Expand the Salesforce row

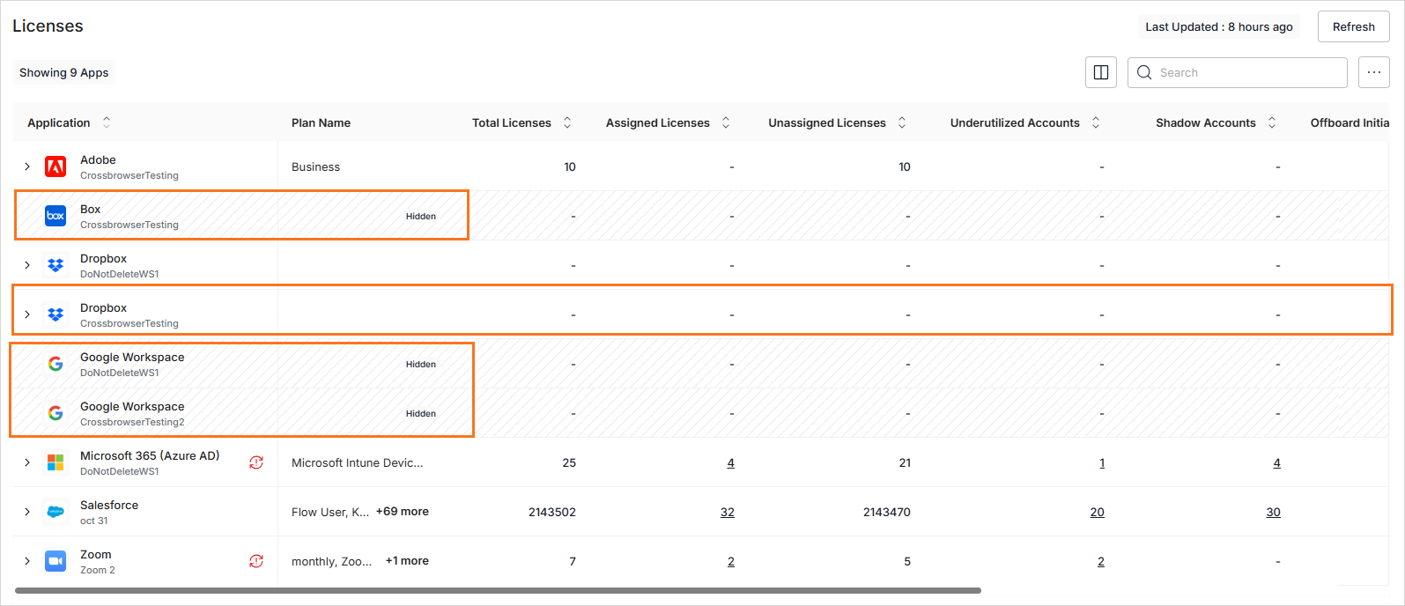click(27, 512)
